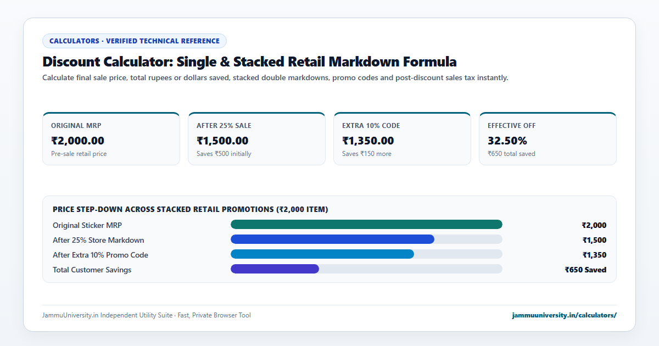Select the ₹2,000.00 value
The width and height of the screenshot is (659, 346).
click(77, 141)
